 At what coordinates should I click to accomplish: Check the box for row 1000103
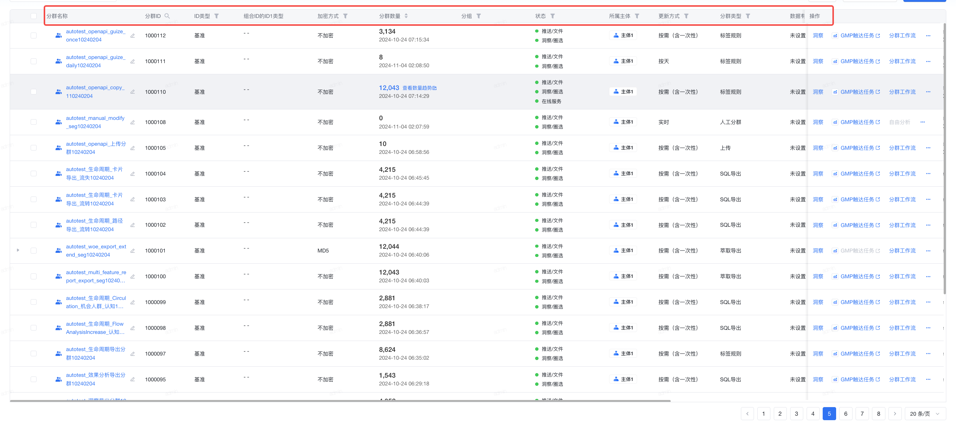[34, 199]
